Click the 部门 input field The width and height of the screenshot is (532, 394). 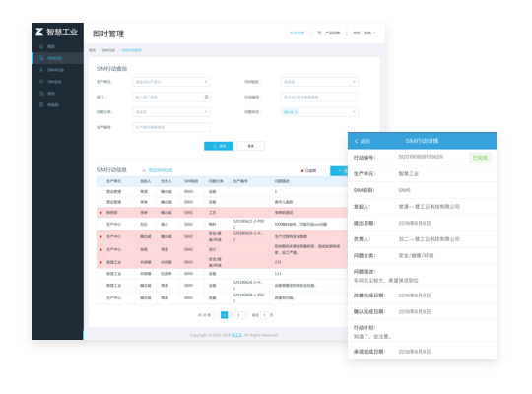point(171,98)
